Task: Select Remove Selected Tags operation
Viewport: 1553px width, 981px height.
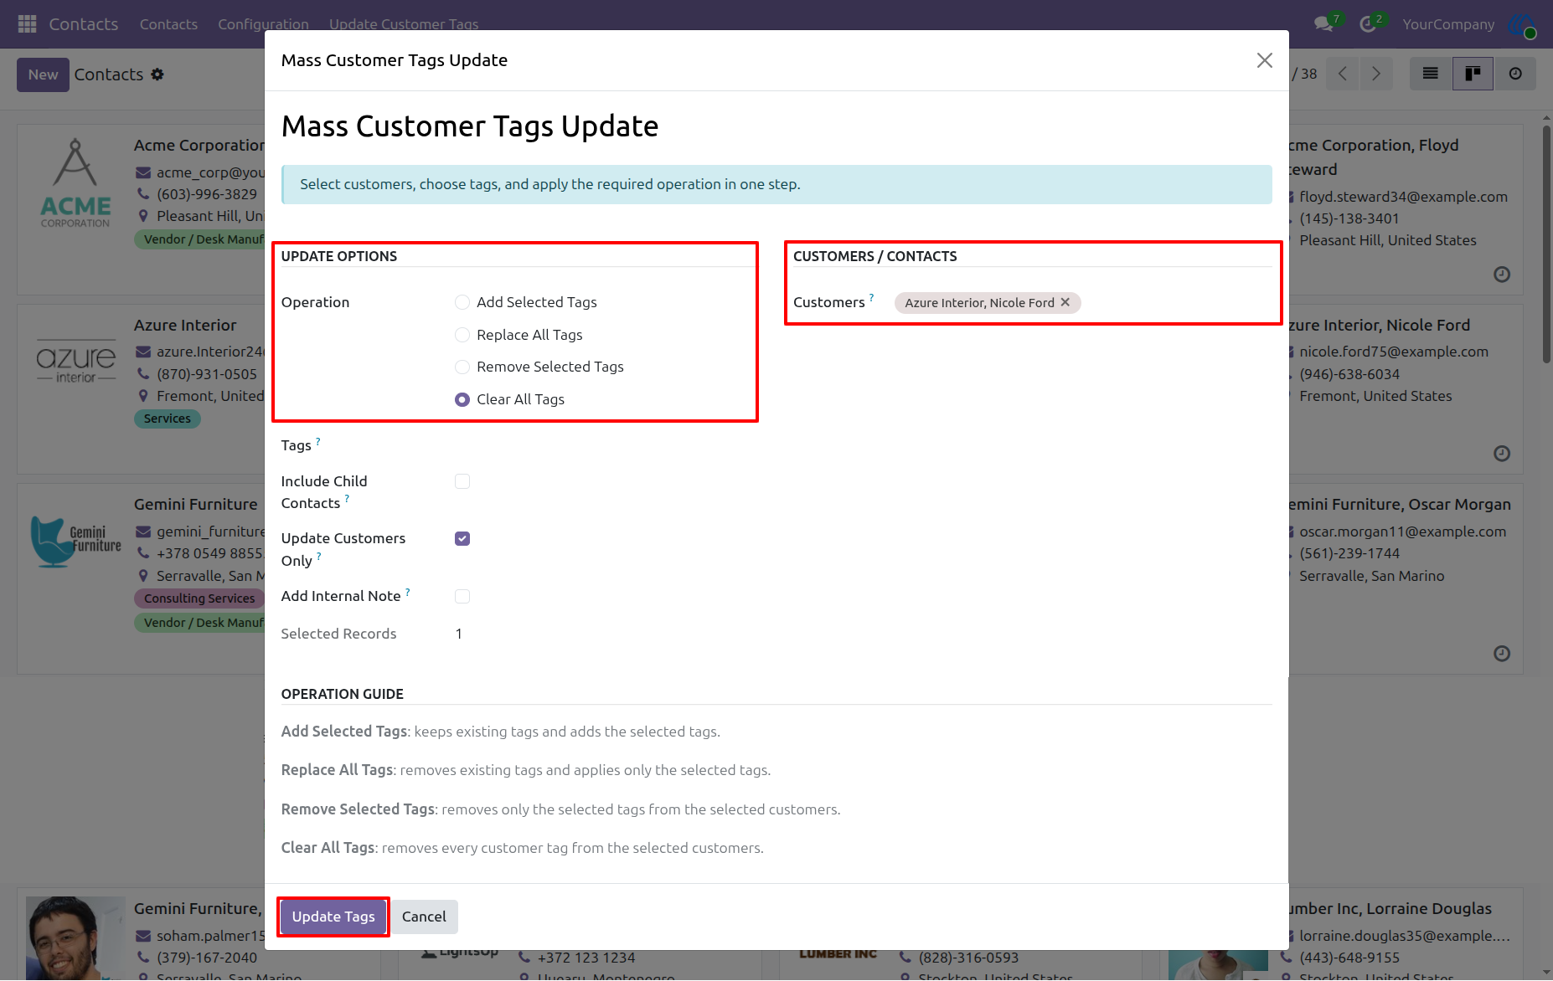Action: coord(462,367)
